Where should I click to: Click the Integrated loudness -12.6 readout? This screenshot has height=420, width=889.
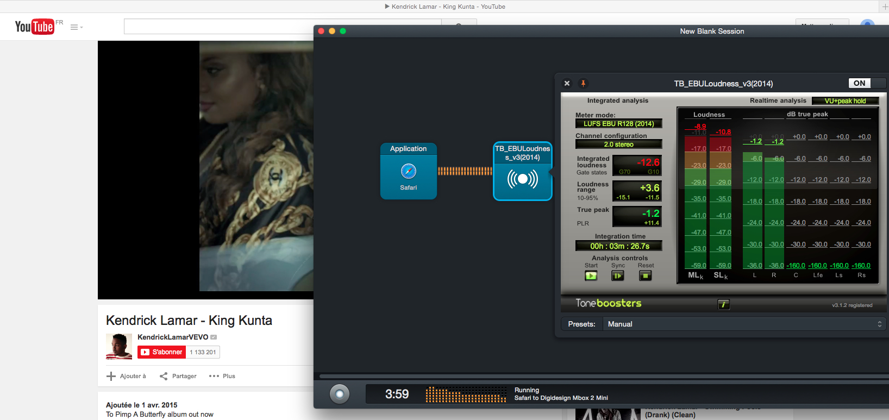pyautogui.click(x=637, y=165)
